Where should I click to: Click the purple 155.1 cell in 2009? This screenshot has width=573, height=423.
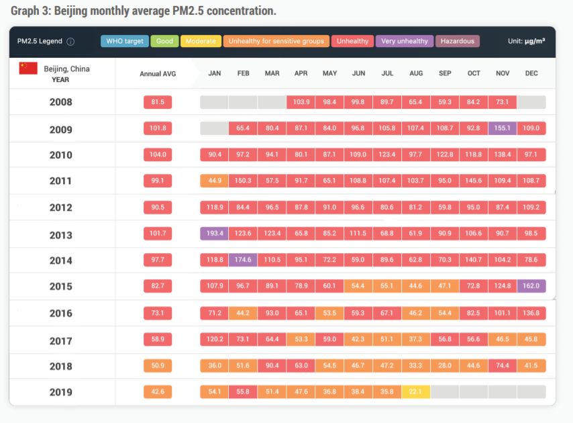click(503, 128)
